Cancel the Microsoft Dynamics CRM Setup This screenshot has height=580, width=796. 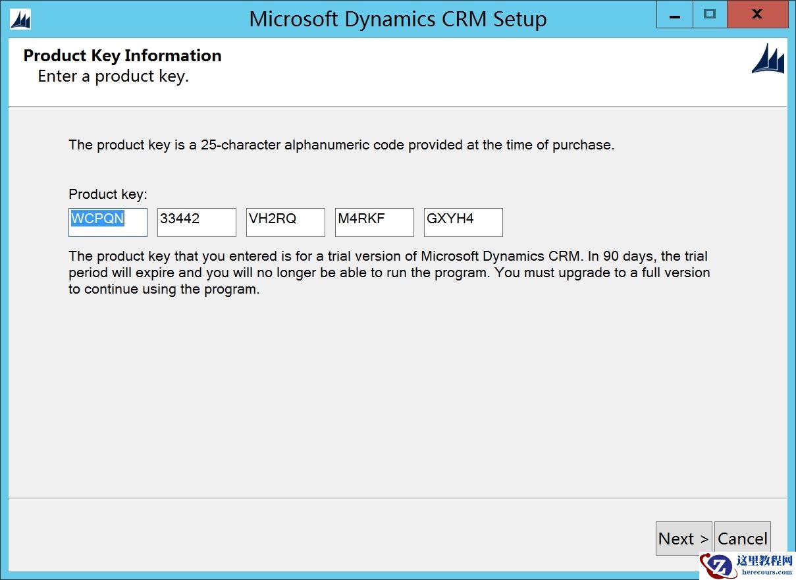[x=743, y=538]
